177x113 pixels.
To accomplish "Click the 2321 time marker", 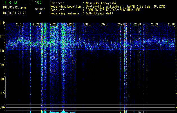I will tap(19, 24).
